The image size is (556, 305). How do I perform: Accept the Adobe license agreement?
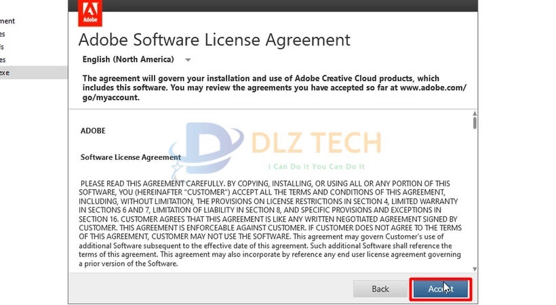[440, 289]
